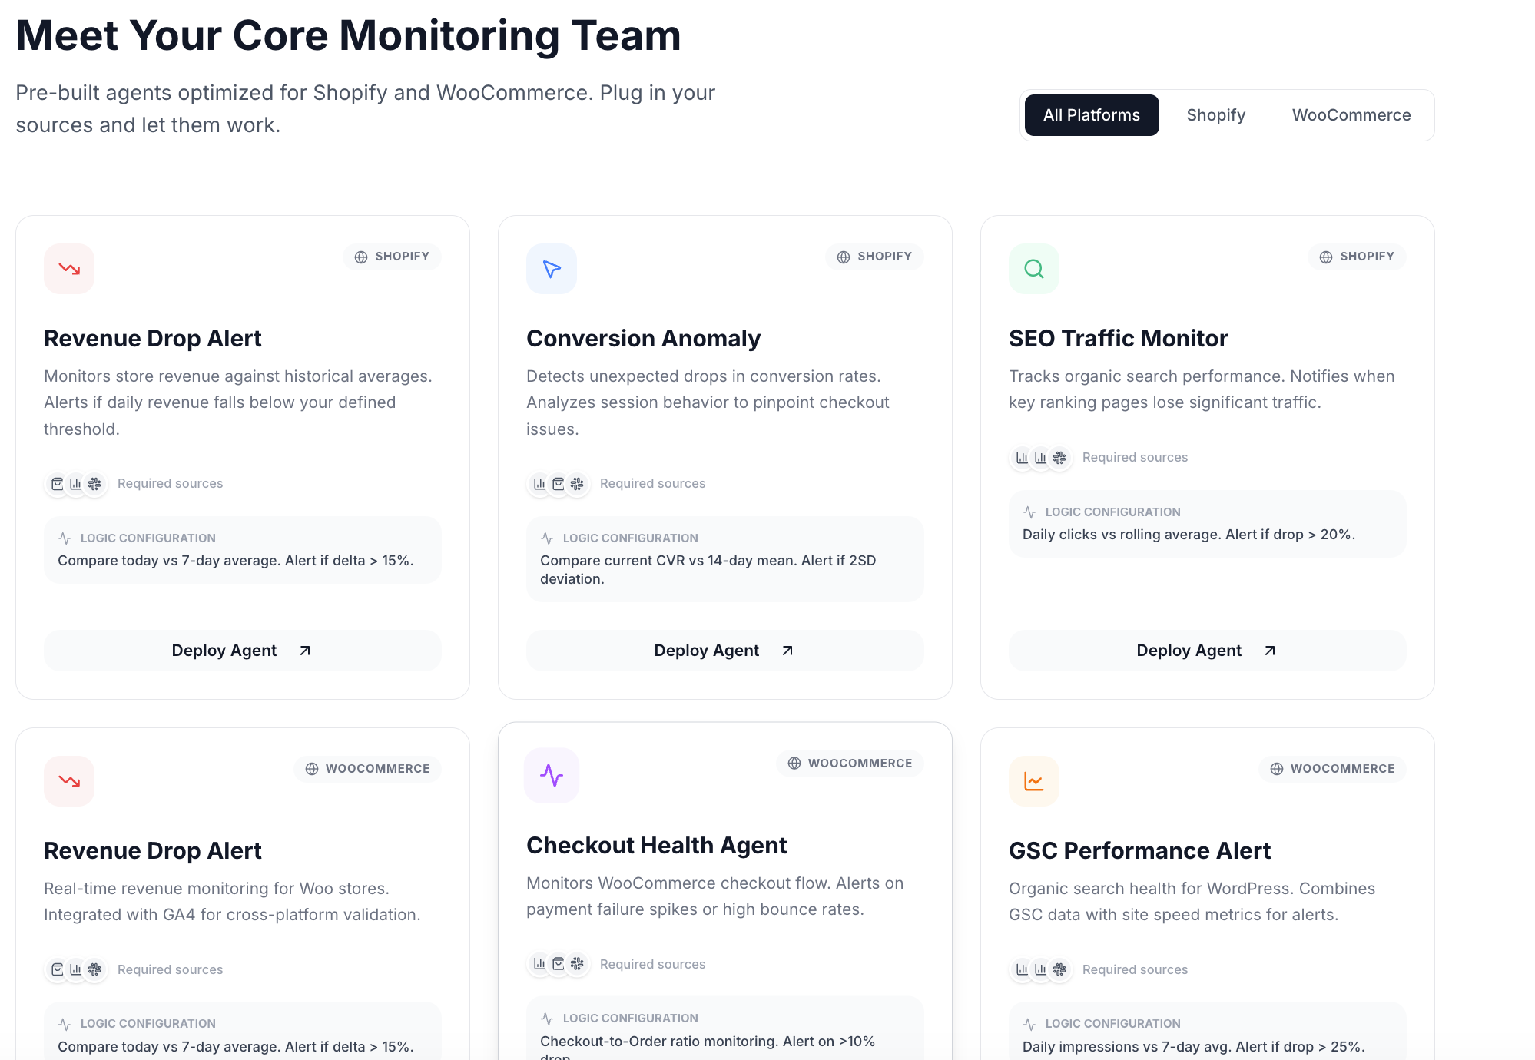Image resolution: width=1535 pixels, height=1060 pixels.
Task: Click the green search icon on SEO Traffic Monitor
Action: tap(1034, 269)
